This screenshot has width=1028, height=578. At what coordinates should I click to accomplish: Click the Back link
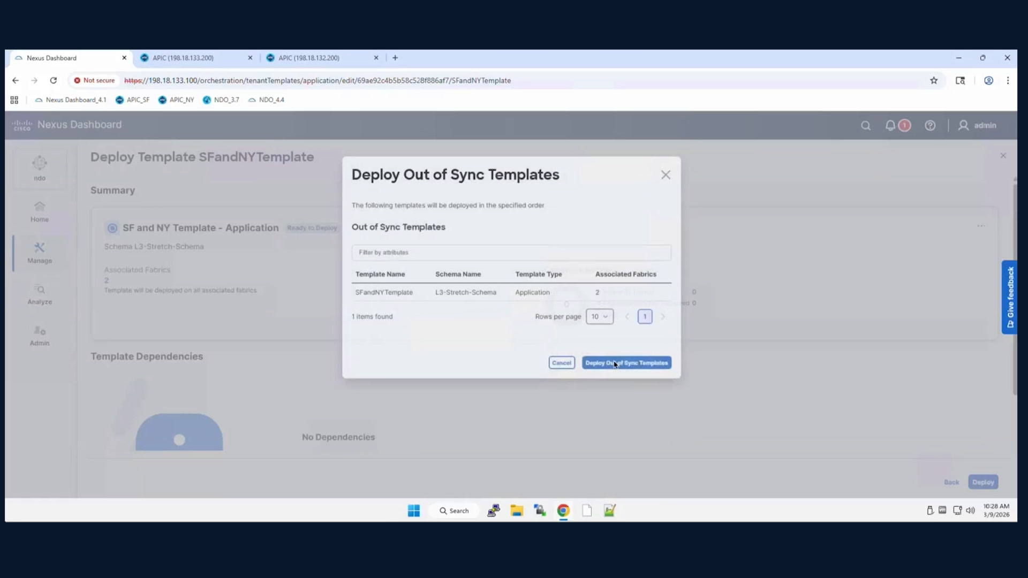click(951, 482)
